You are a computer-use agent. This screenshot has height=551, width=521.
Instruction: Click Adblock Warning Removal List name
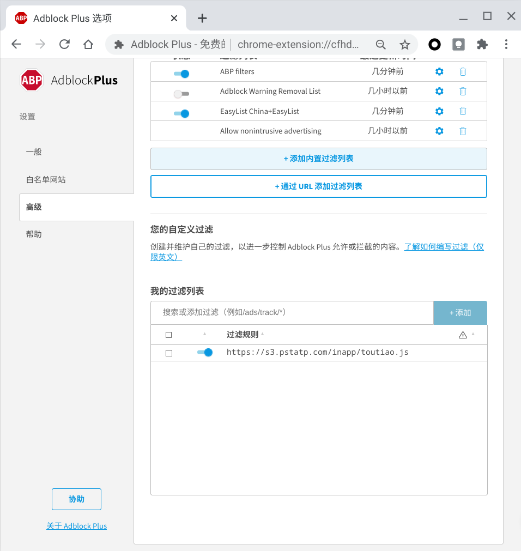[270, 92]
